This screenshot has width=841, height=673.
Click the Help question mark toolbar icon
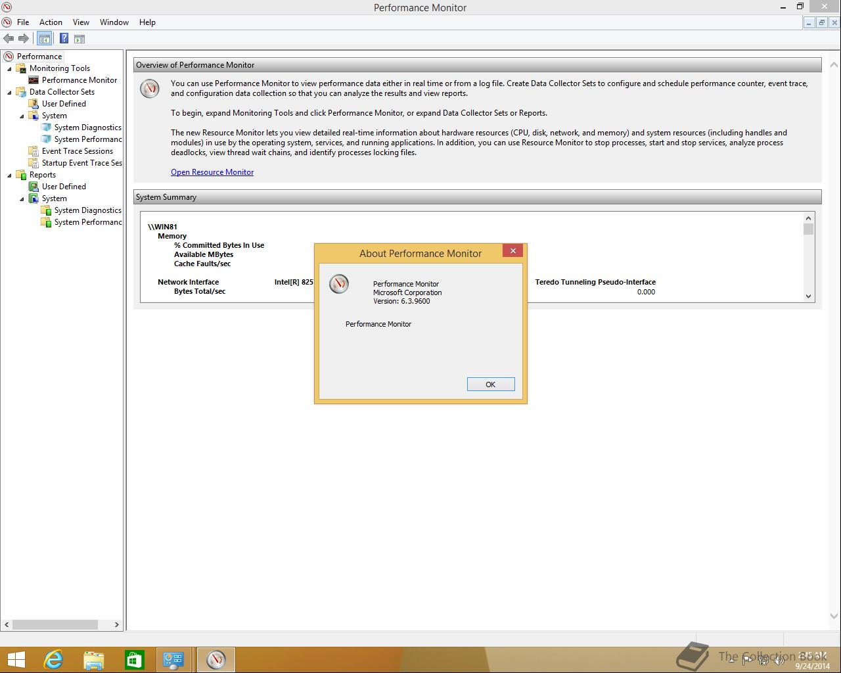click(x=64, y=39)
